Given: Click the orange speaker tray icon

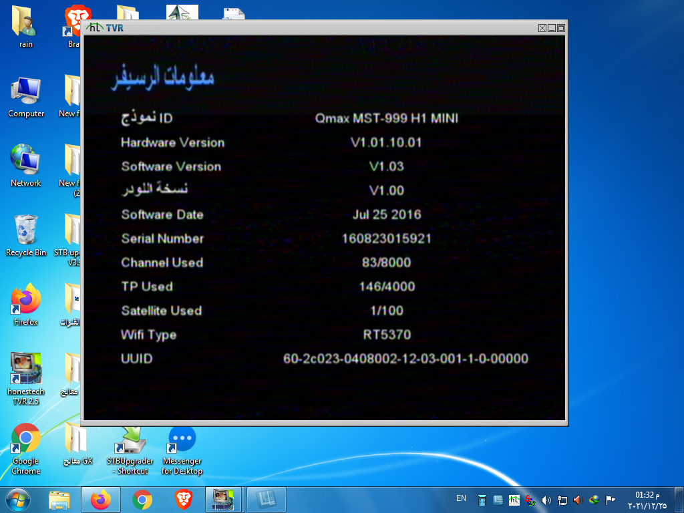Looking at the screenshot, I should 578,500.
